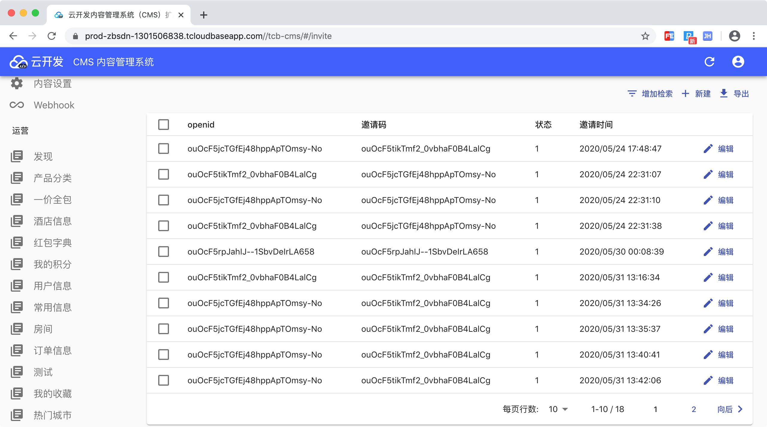Click the 增加检索 filter icon
This screenshot has height=427, width=767.
tap(632, 93)
